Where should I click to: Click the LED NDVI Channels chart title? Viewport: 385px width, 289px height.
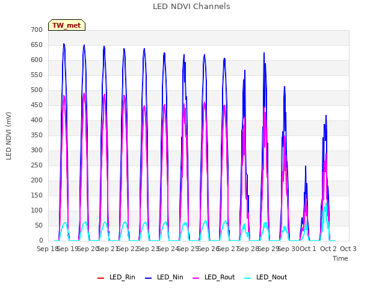[191, 6]
